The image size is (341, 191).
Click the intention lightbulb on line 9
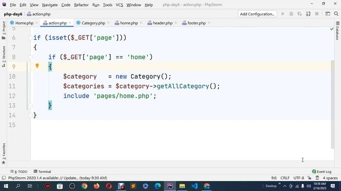pyautogui.click(x=37, y=66)
